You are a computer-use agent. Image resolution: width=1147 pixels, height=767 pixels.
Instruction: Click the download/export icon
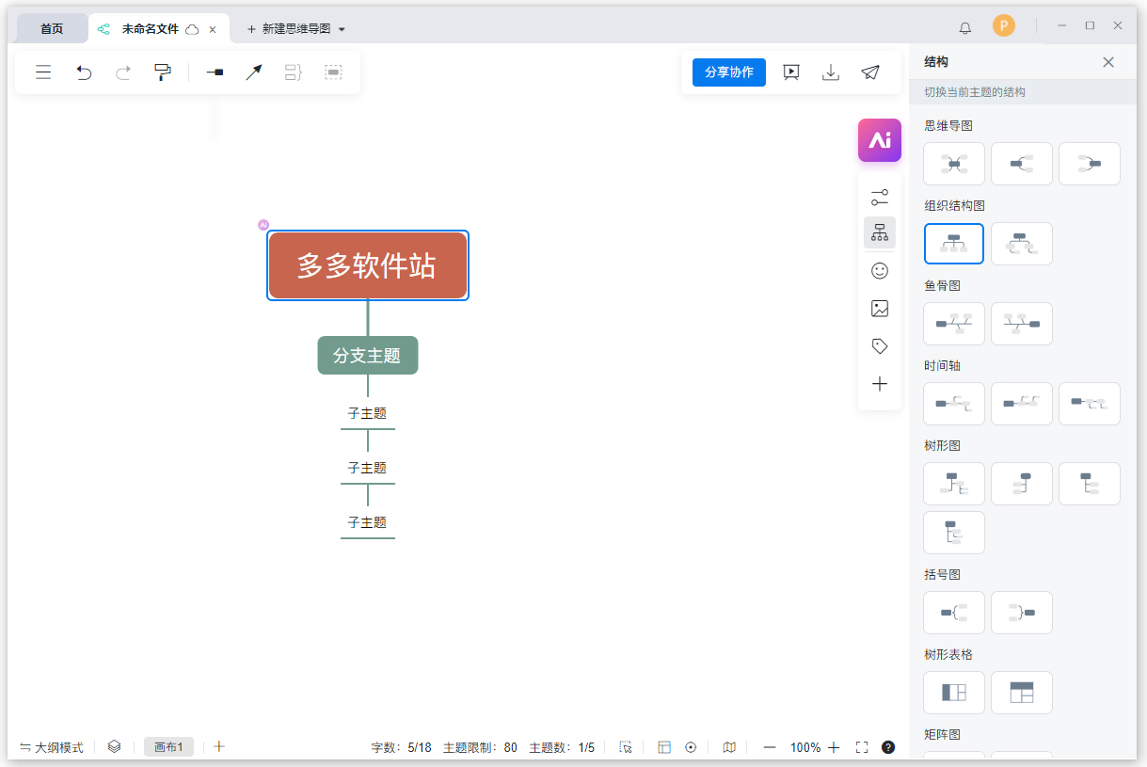[830, 72]
